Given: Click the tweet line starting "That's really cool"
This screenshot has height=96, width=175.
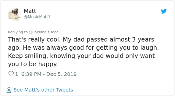Looking at the screenshot, I should click(x=81, y=40).
